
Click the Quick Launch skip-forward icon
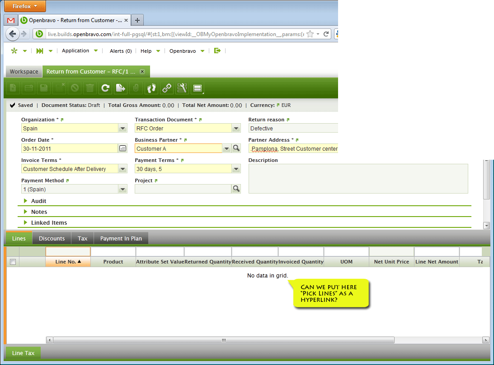[x=40, y=51]
